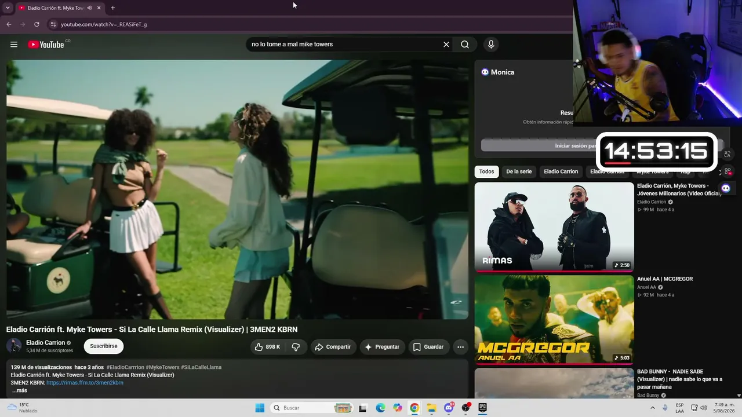Open File Explorer from the taskbar
The height and width of the screenshot is (417, 742).
432,408
